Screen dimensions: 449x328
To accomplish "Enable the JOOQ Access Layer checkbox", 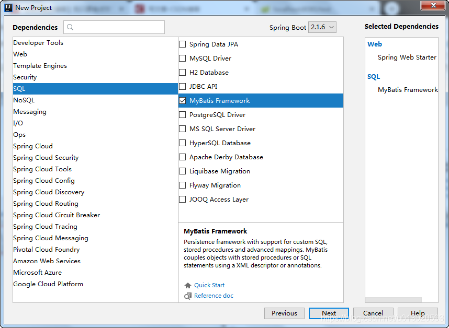I will pos(183,199).
